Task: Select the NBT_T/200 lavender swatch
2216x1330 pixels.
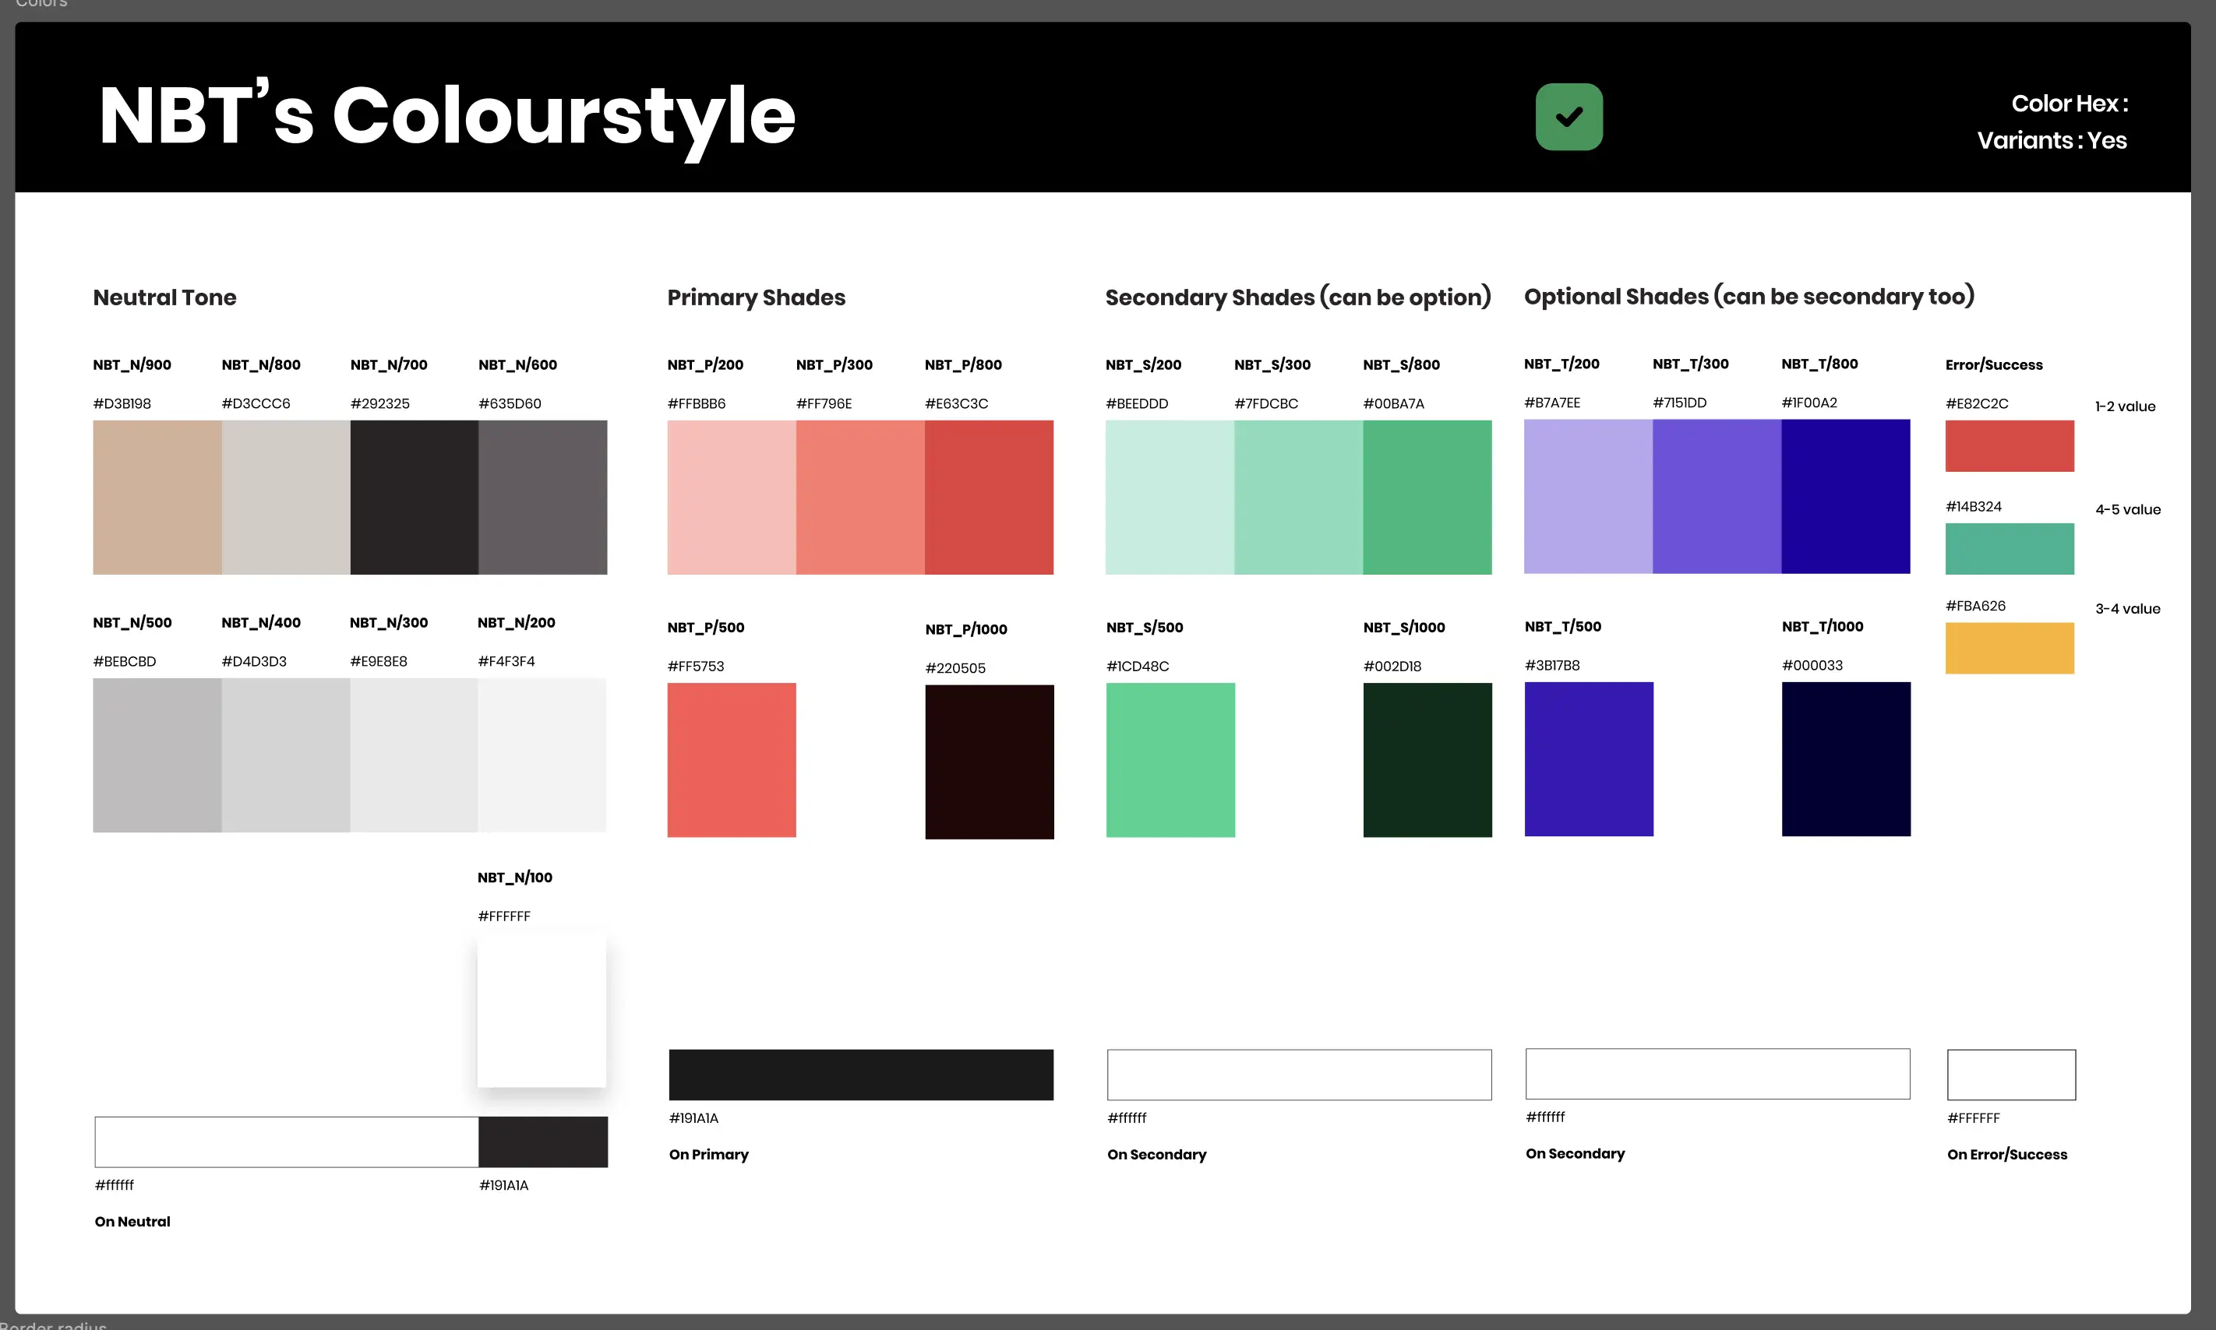Action: click(1588, 497)
